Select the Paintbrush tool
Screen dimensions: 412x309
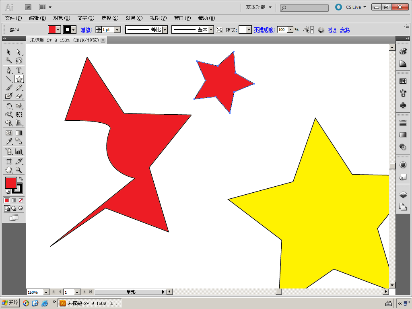9,87
